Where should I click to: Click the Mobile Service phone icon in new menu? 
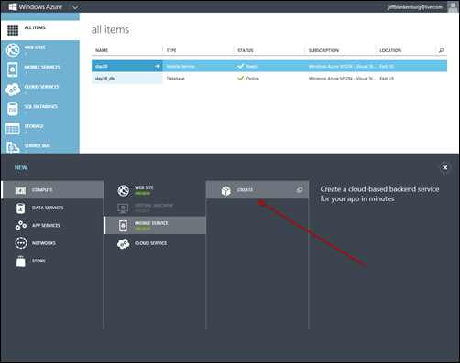[123, 226]
